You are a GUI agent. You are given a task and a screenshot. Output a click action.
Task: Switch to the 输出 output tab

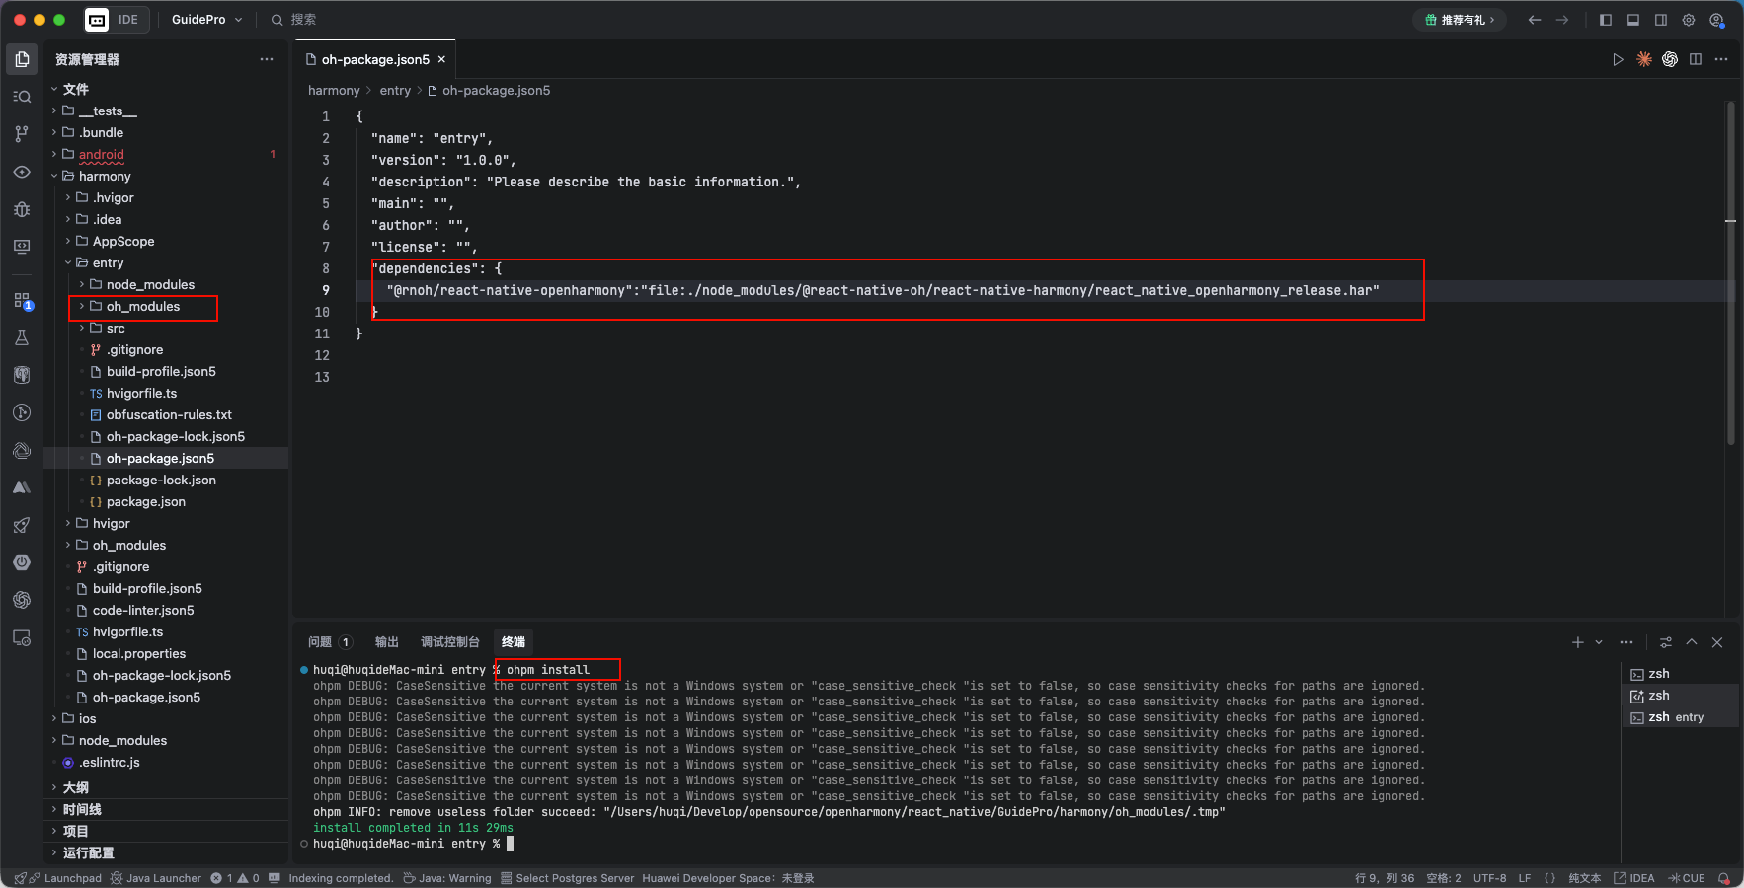pyautogui.click(x=387, y=642)
